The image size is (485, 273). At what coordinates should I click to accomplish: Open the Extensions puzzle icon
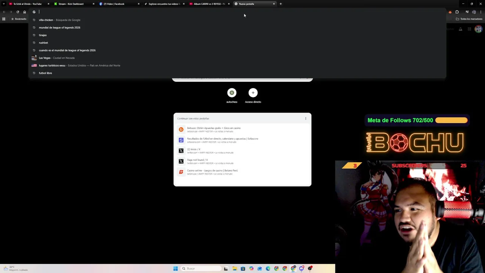(457, 12)
